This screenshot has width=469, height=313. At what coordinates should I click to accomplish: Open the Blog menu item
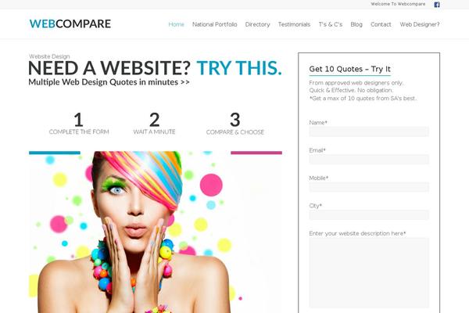point(356,24)
